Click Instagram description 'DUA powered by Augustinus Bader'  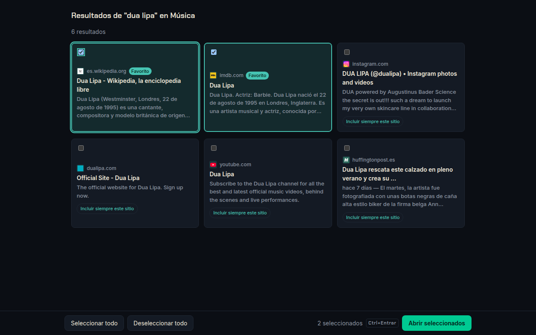399,100
